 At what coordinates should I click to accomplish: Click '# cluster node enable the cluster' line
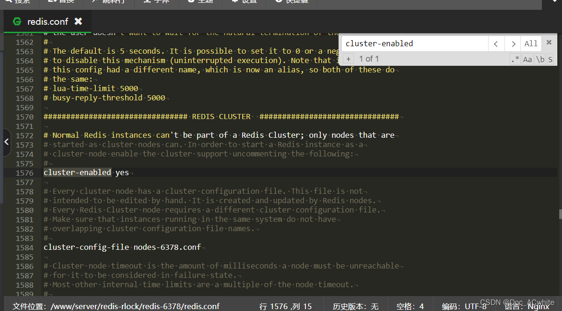[199, 154]
